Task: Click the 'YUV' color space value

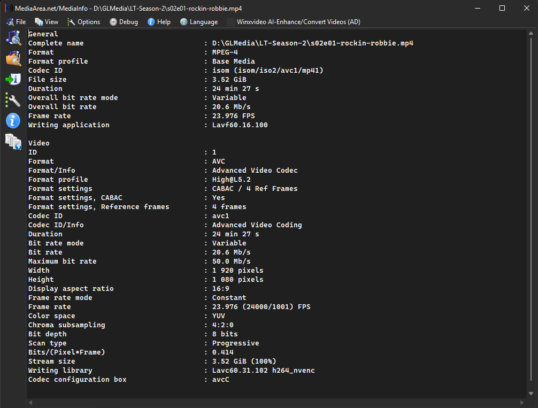Action: [219, 316]
